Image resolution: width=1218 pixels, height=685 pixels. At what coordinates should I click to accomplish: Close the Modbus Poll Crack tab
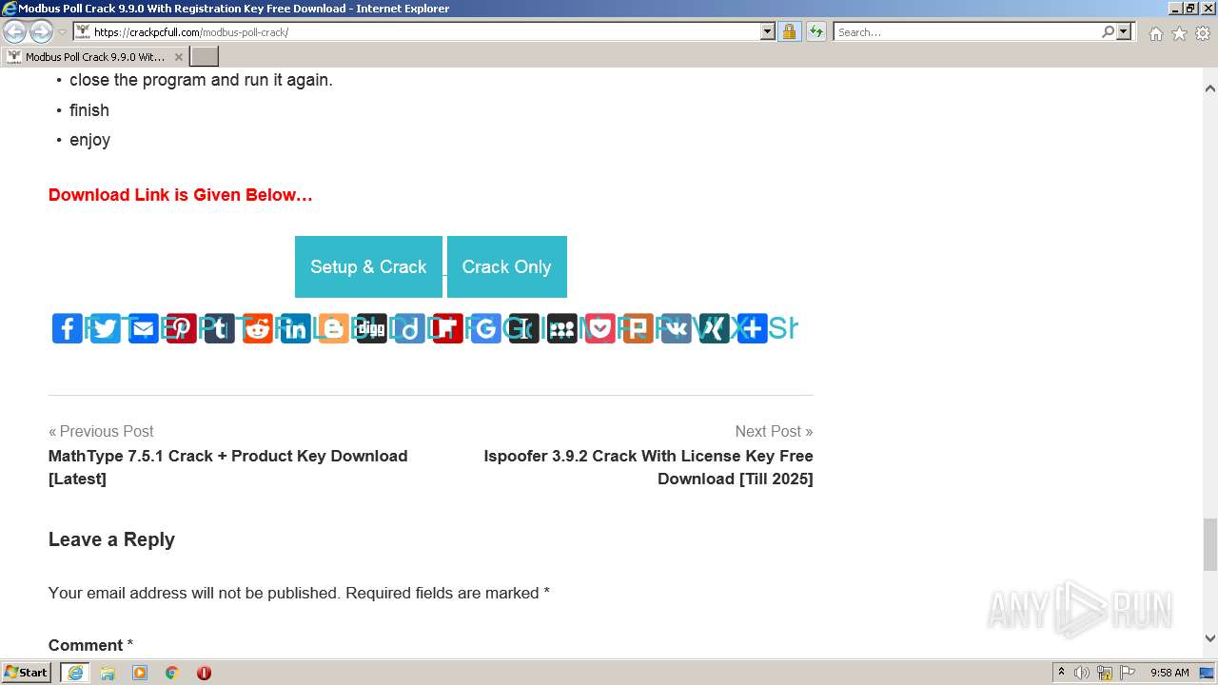coord(178,57)
